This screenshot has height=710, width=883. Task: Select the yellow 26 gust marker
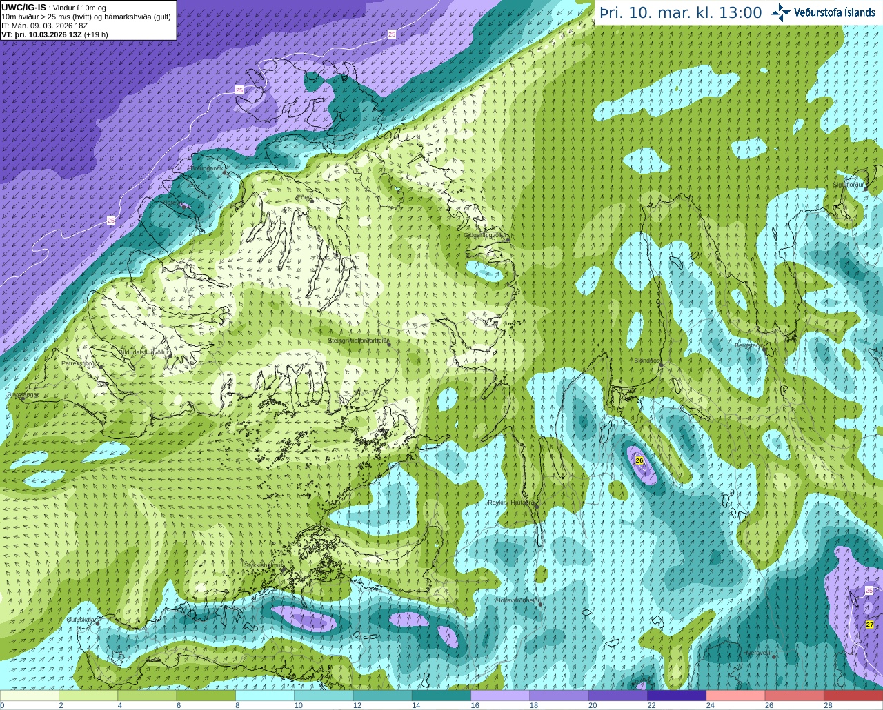pyautogui.click(x=639, y=460)
